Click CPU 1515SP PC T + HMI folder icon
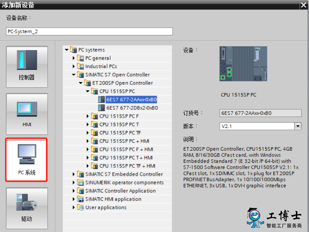 [94, 157]
